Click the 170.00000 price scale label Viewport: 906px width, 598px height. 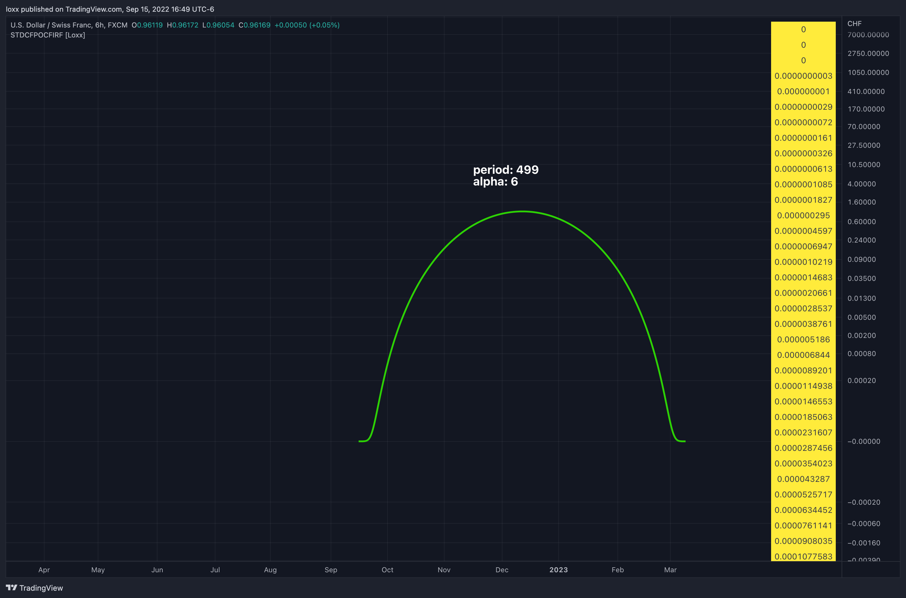[x=866, y=109]
